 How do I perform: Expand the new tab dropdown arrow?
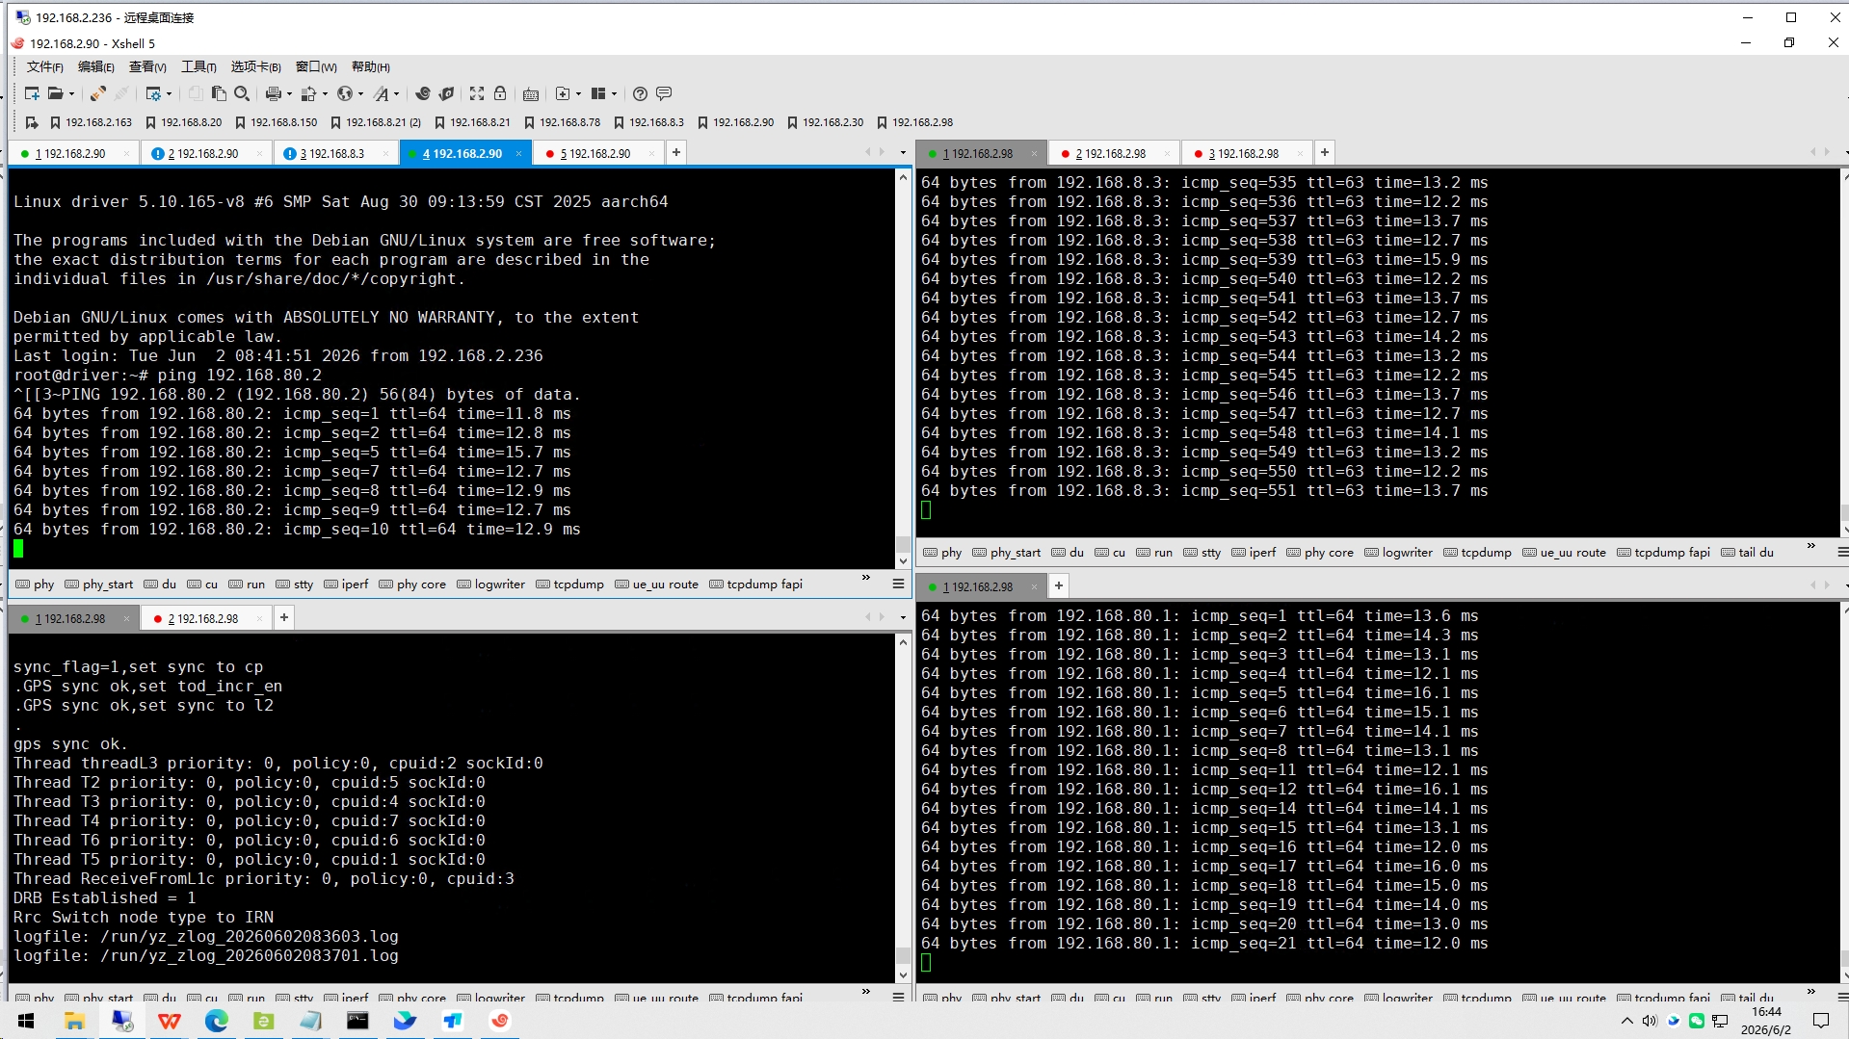[x=578, y=93]
